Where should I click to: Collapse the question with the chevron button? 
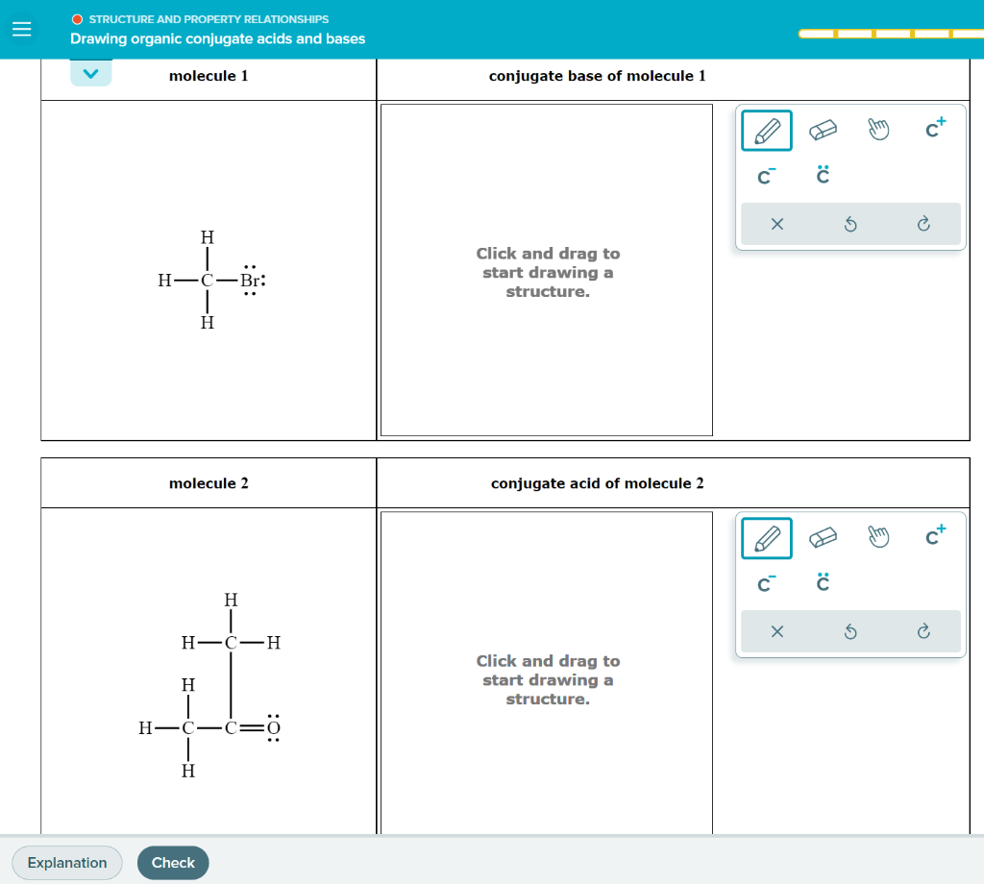[91, 73]
